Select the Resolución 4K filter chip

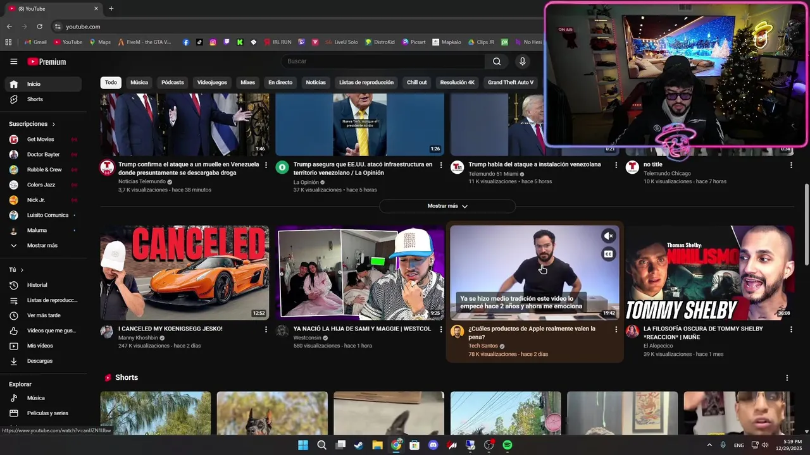coord(458,82)
